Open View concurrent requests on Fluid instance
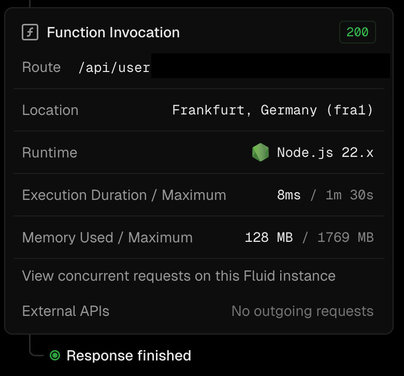The image size is (404, 376). (179, 276)
